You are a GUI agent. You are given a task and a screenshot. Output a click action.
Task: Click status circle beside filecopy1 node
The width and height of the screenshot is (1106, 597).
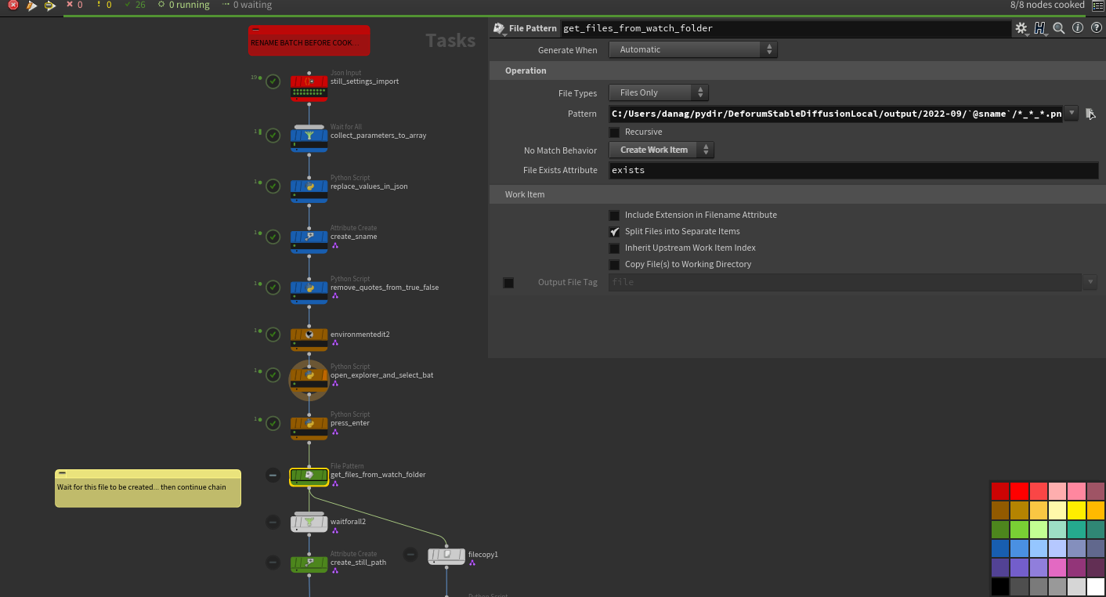tap(410, 555)
